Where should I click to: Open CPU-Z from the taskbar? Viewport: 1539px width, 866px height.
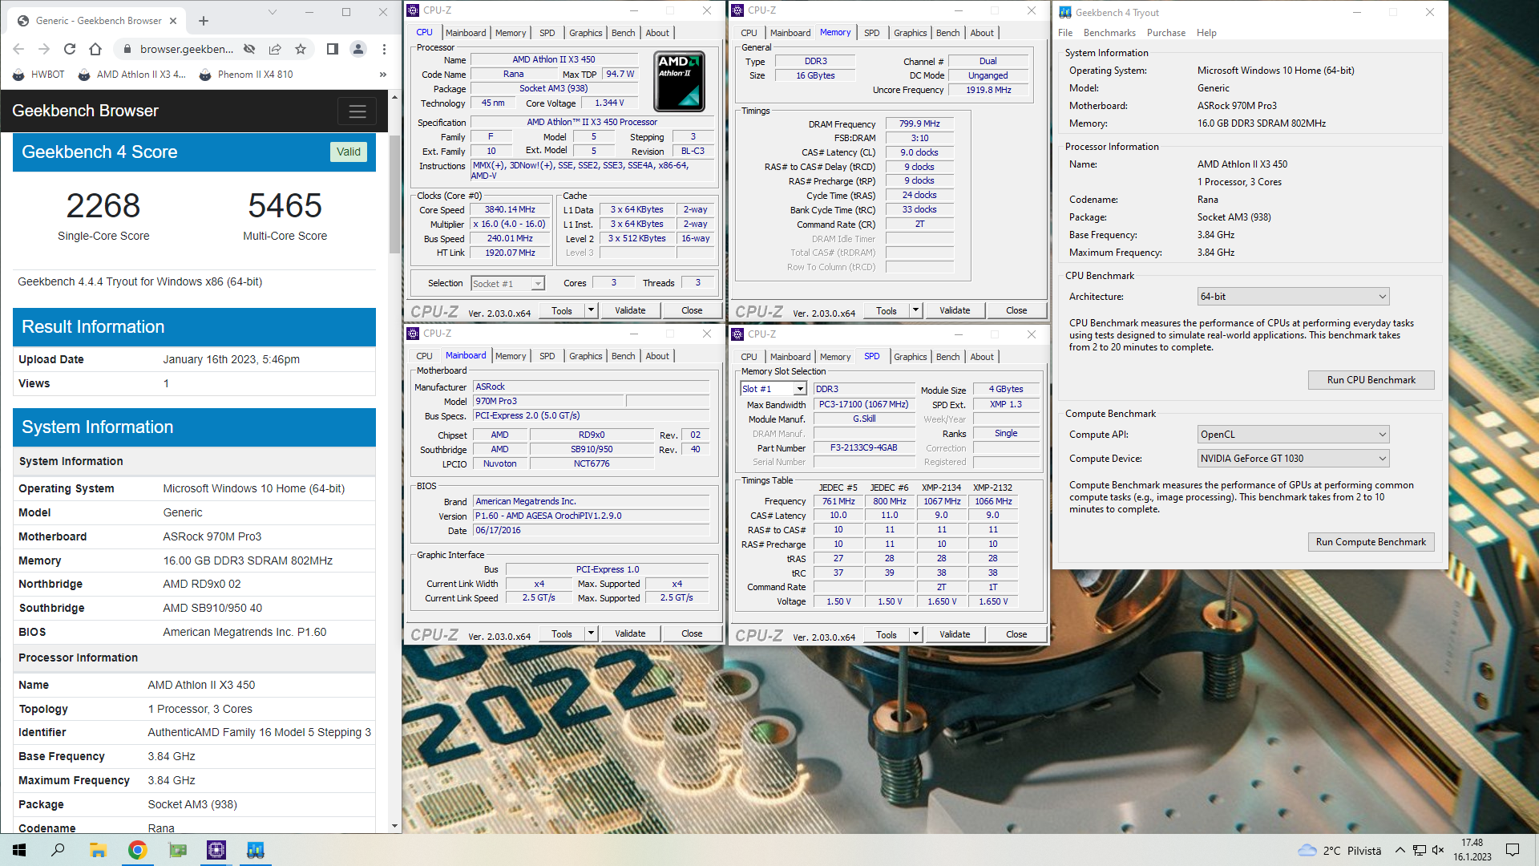216,850
